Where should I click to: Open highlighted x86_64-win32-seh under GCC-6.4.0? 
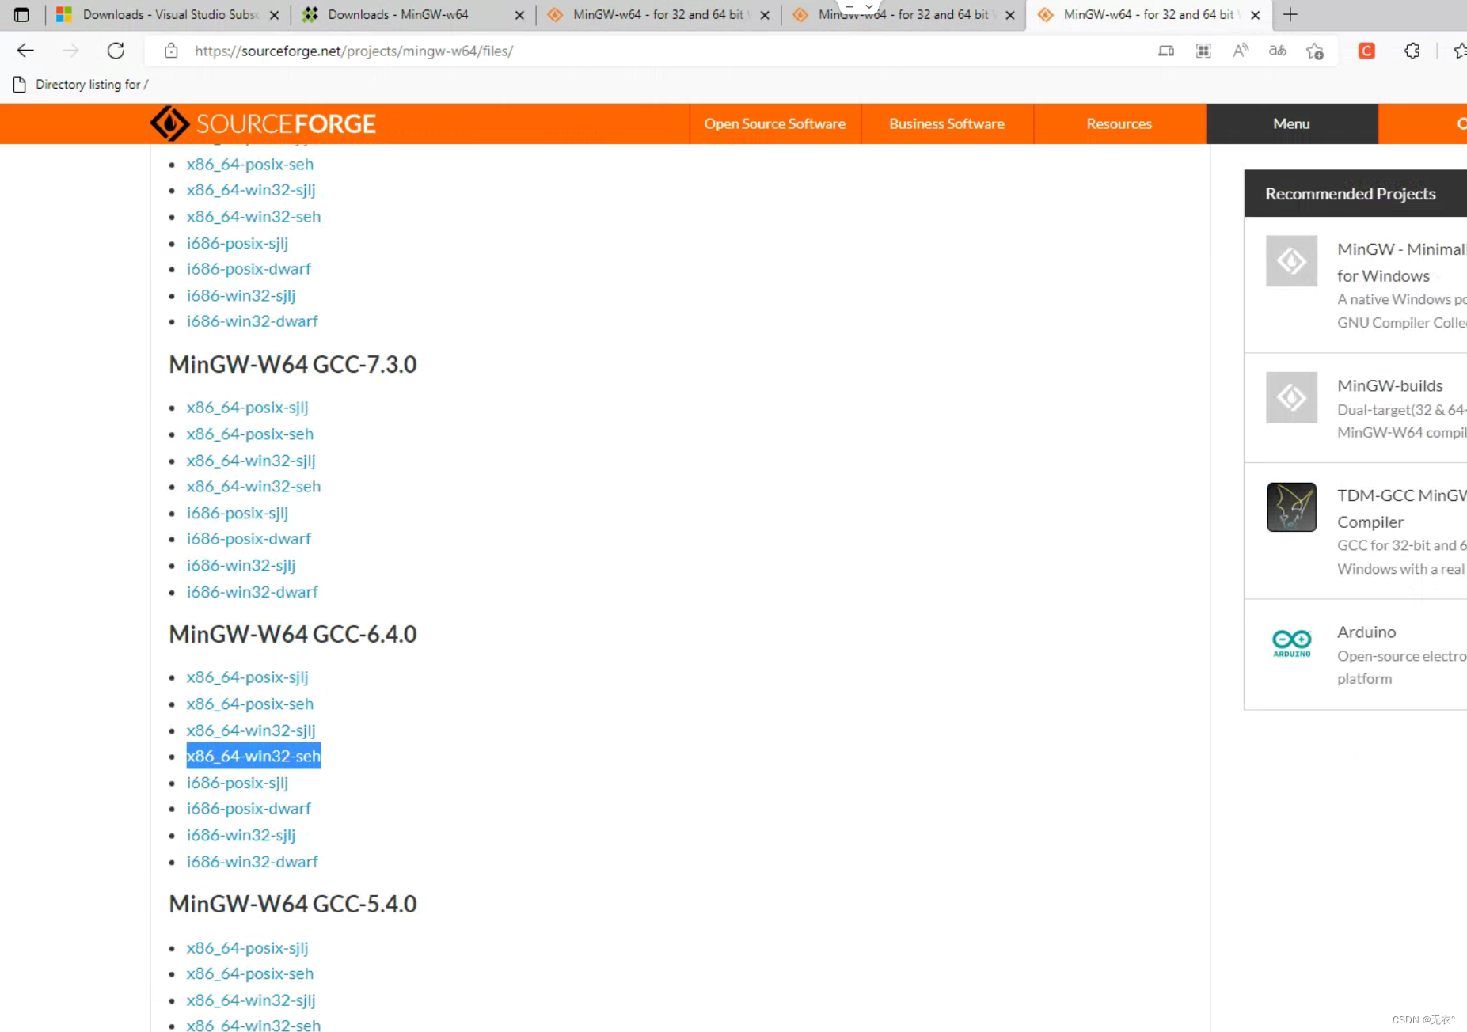253,756
